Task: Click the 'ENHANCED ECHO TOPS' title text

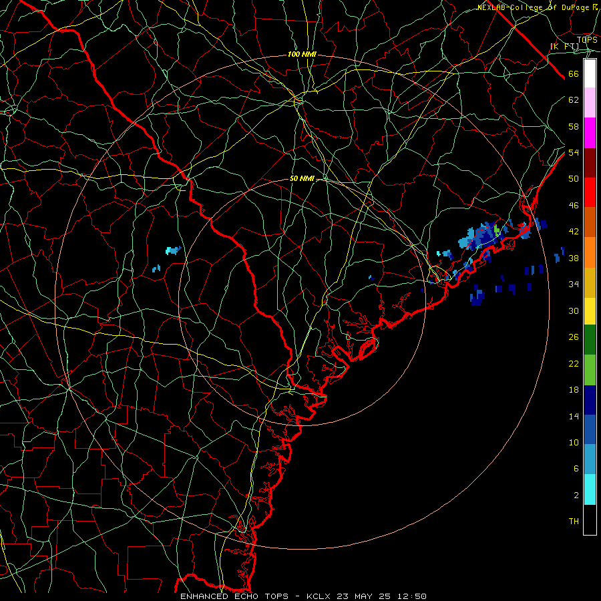Action: click(x=234, y=596)
